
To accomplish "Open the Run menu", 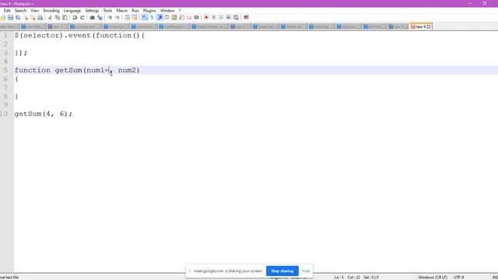I will 135,10.
